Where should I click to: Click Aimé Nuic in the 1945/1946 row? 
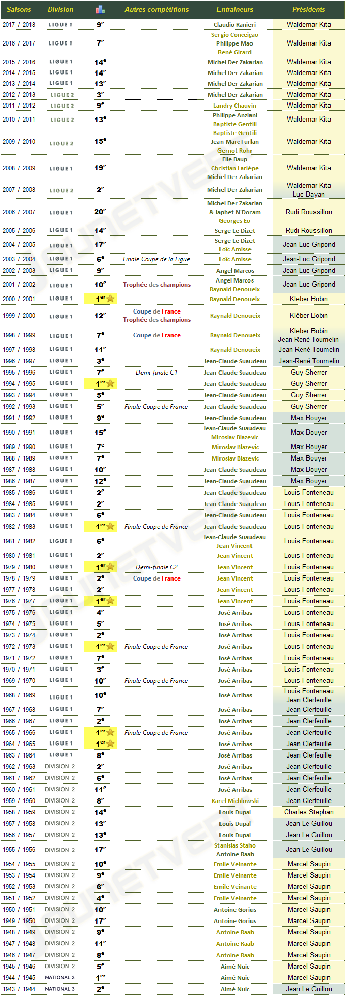click(x=235, y=967)
